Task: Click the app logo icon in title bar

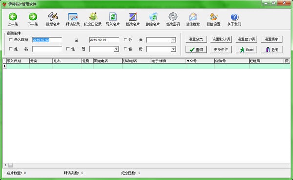Action: pos(4,4)
